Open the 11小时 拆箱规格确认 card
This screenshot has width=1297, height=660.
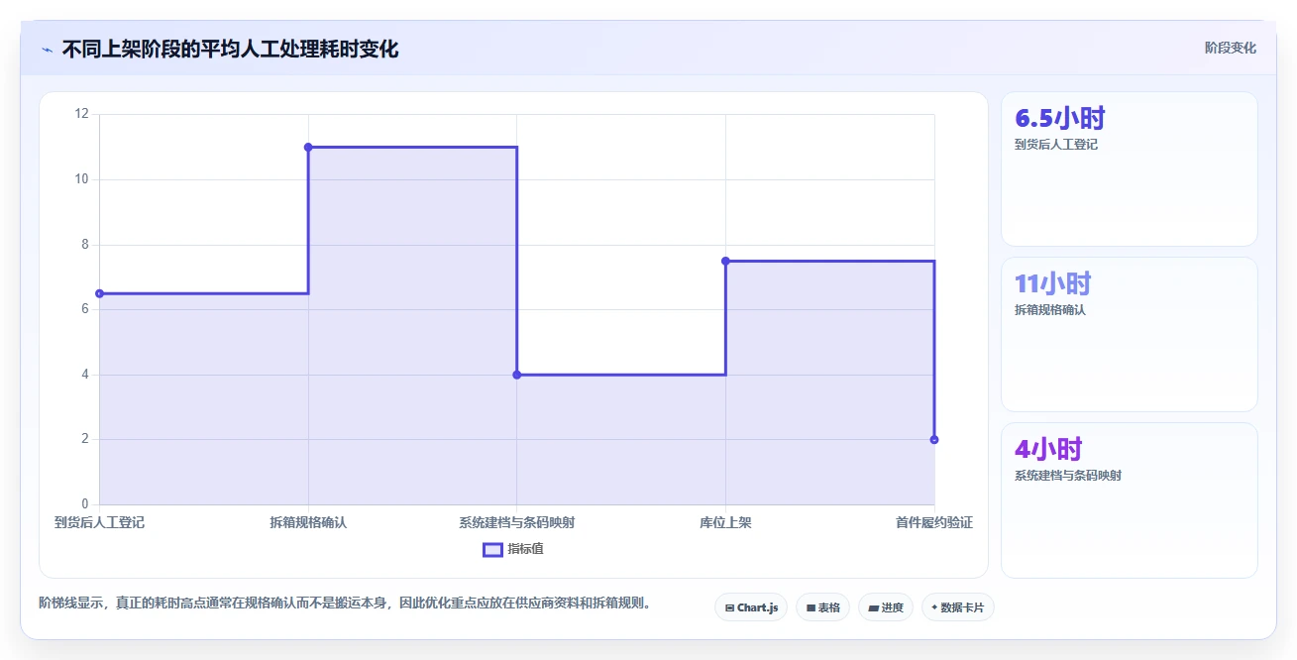click(x=1130, y=335)
